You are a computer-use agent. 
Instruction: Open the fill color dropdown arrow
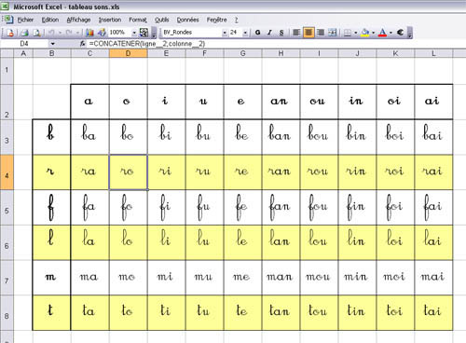tap(373, 33)
